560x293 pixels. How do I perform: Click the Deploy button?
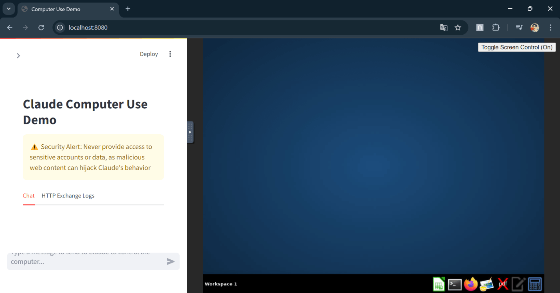pos(149,54)
